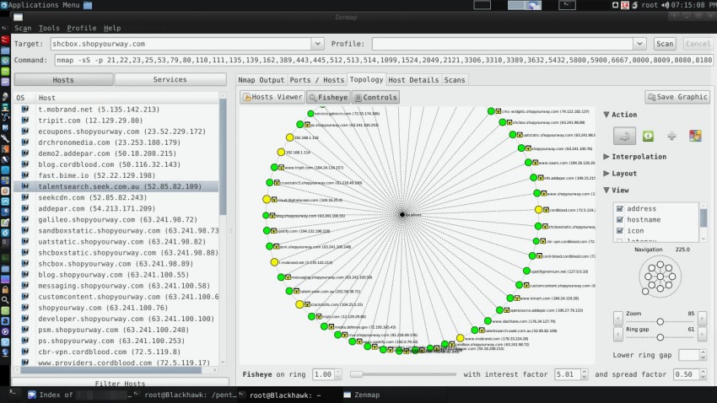
Task: Open the Tools menu
Action: tap(49, 28)
